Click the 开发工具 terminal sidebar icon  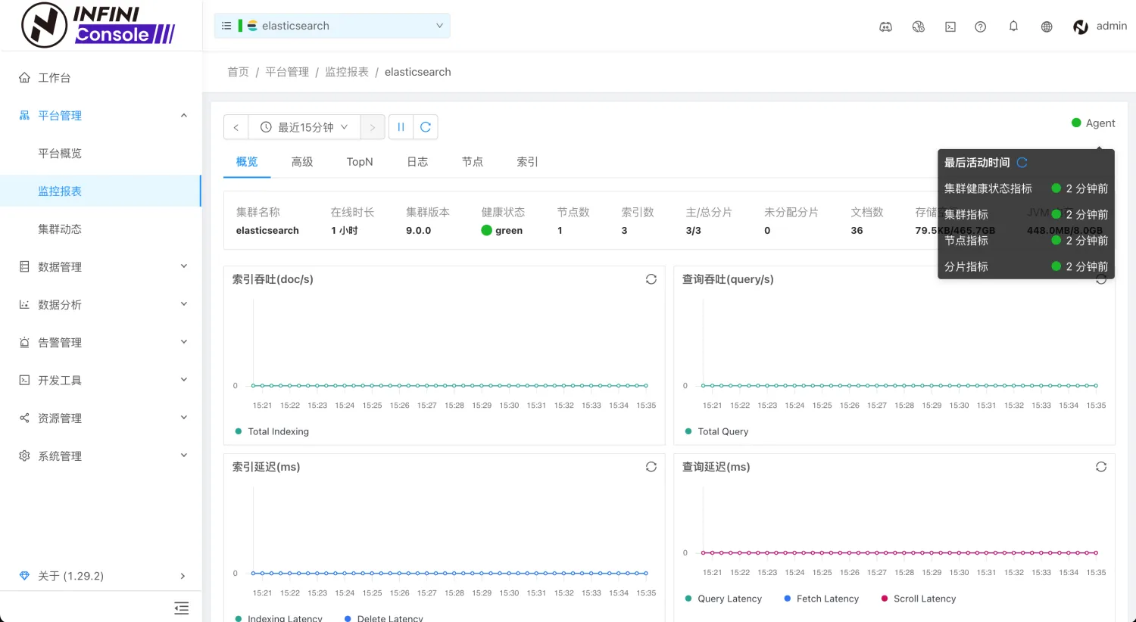coord(24,380)
